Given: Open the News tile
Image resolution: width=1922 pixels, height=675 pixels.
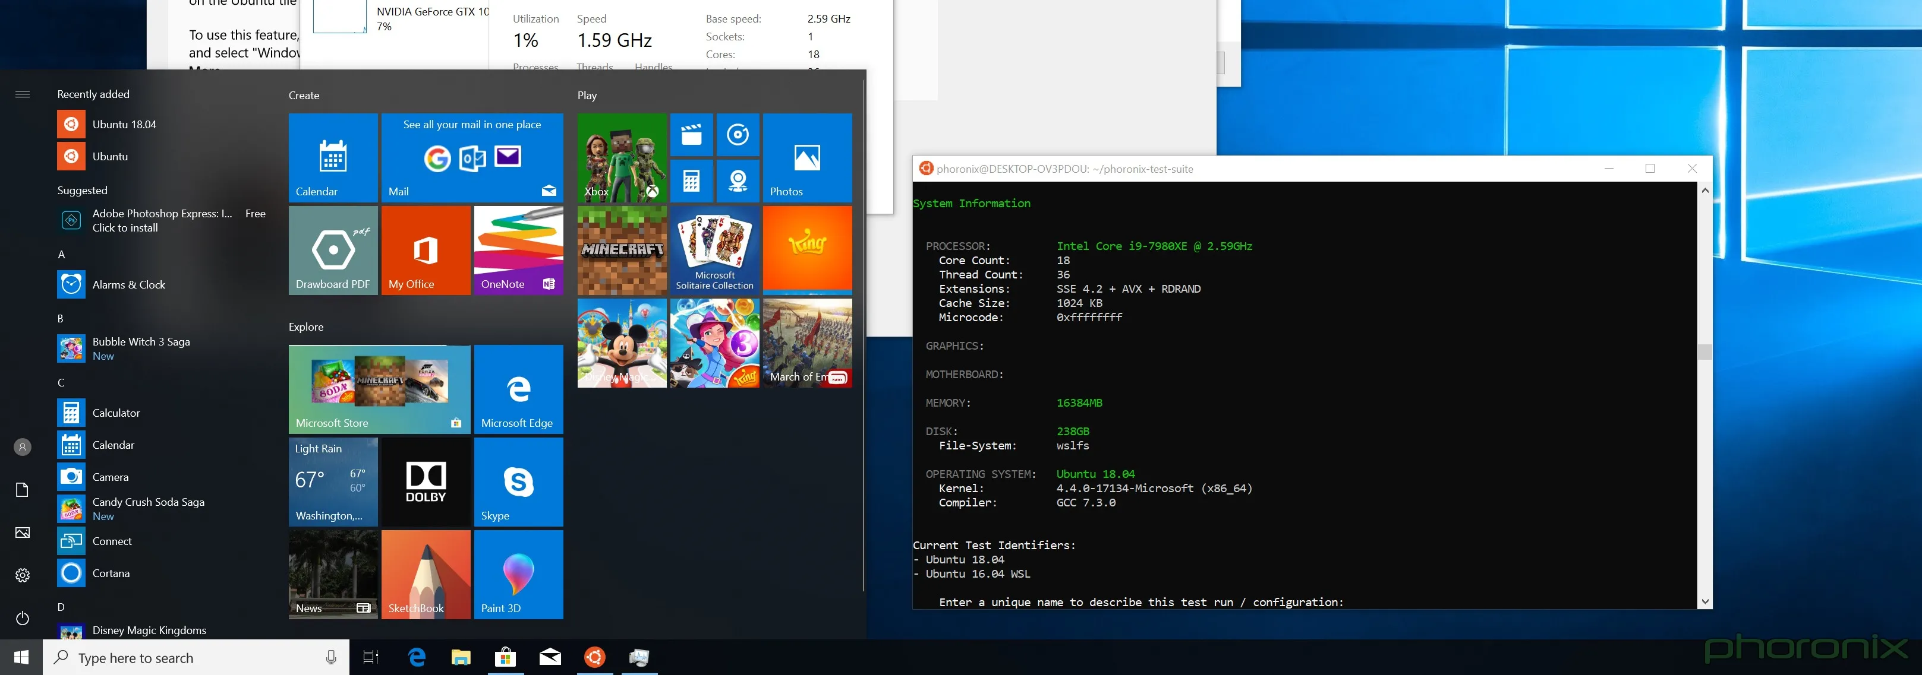Looking at the screenshot, I should click(x=333, y=575).
